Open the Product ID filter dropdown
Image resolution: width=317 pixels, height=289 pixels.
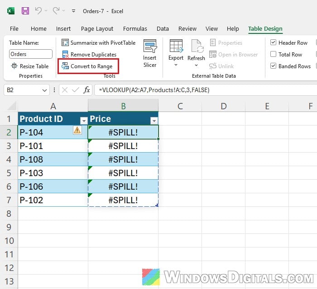[83, 121]
